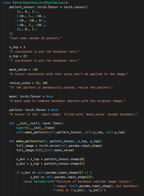Click the y_bot assignment line
Screen dimensions: 144x196
point(50,164)
